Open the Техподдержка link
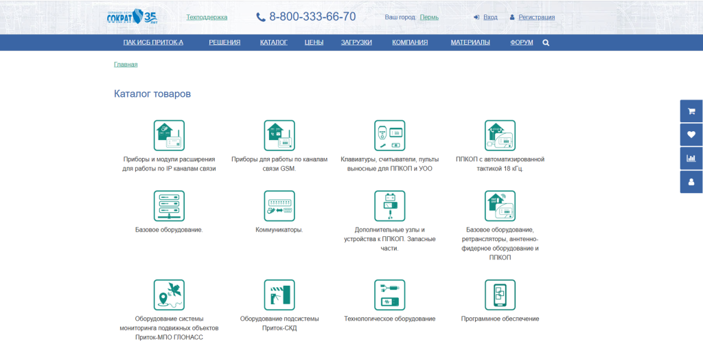 [x=207, y=17]
